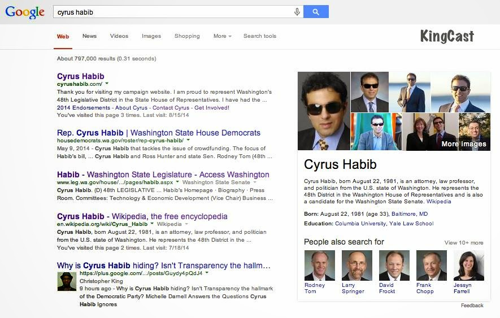Click Frank Chopp name link

[x=425, y=288]
